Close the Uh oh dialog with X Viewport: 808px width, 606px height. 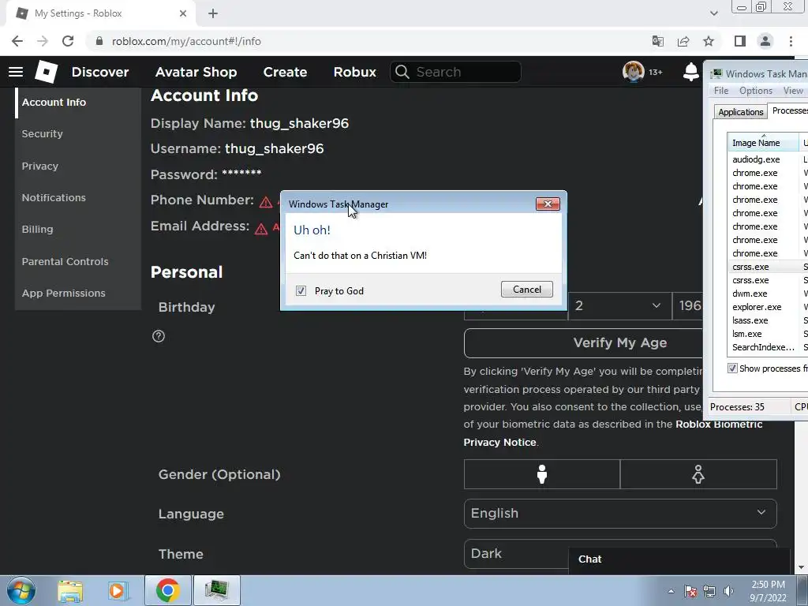coord(548,204)
